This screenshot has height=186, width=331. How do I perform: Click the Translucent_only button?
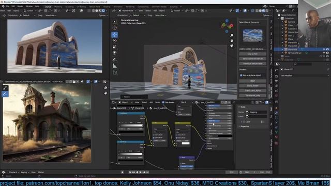(x=253, y=95)
